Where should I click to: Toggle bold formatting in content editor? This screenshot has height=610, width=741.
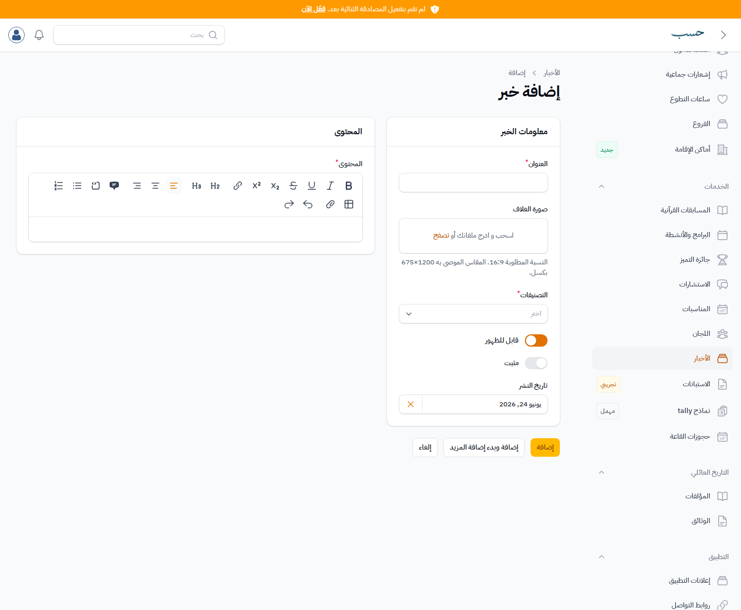click(349, 186)
